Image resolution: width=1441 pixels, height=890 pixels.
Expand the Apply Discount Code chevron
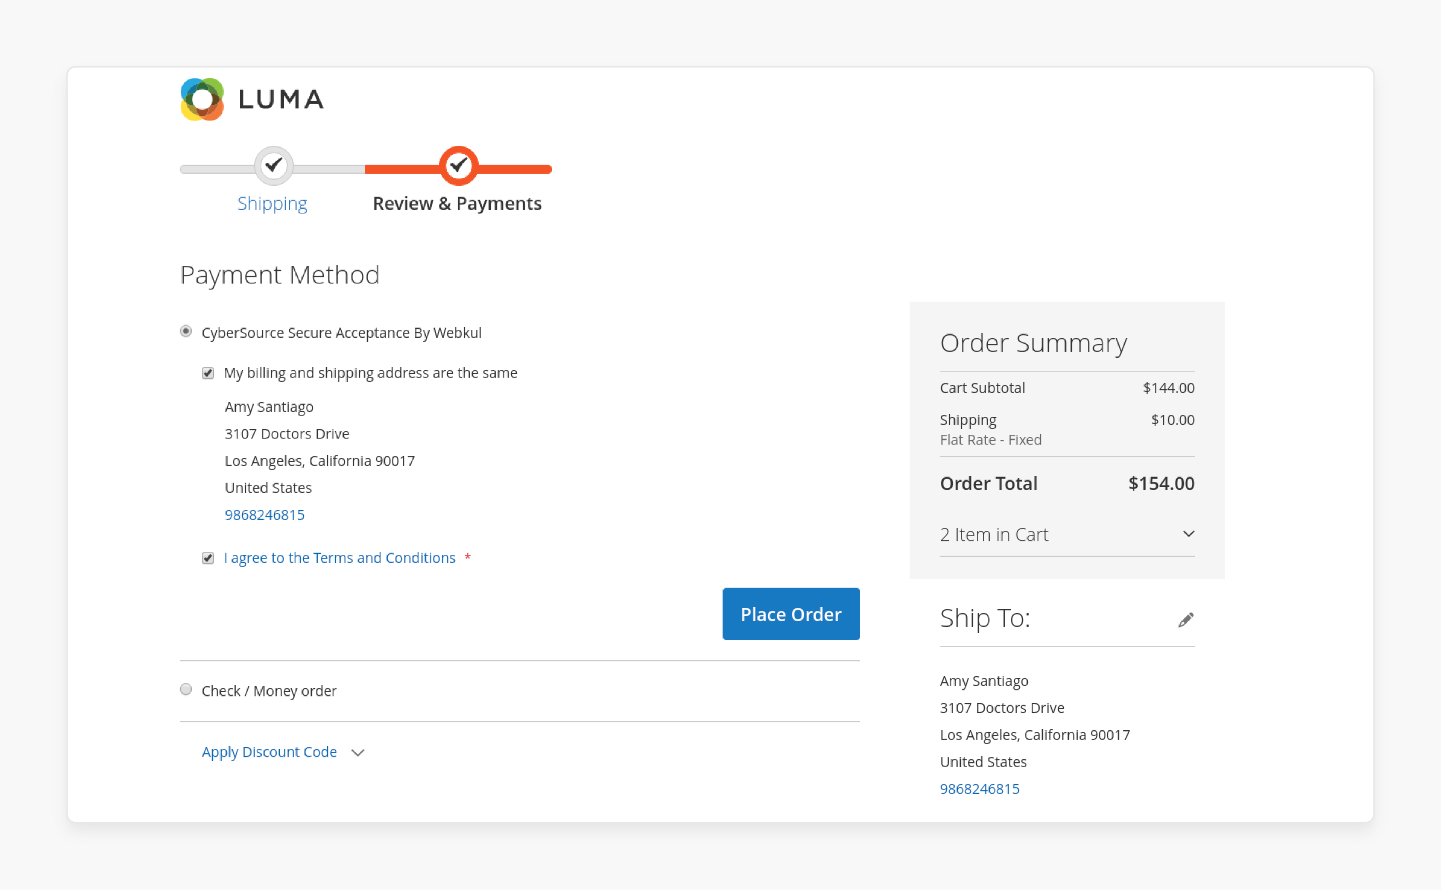pyautogui.click(x=358, y=752)
